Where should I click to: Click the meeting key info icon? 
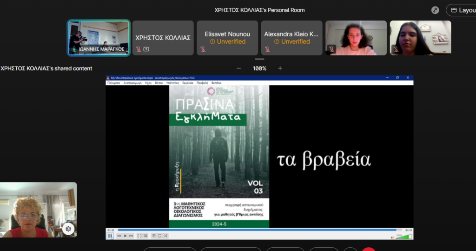(x=435, y=10)
